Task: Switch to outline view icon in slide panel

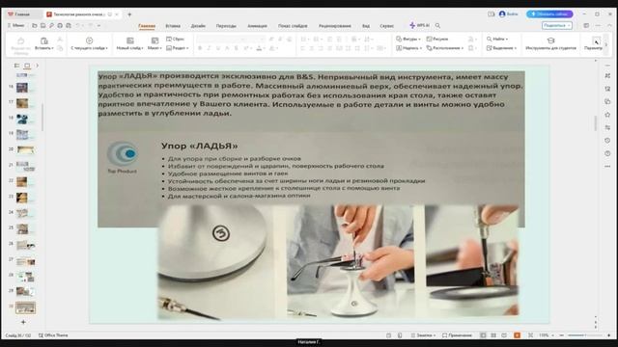Action: [16, 66]
